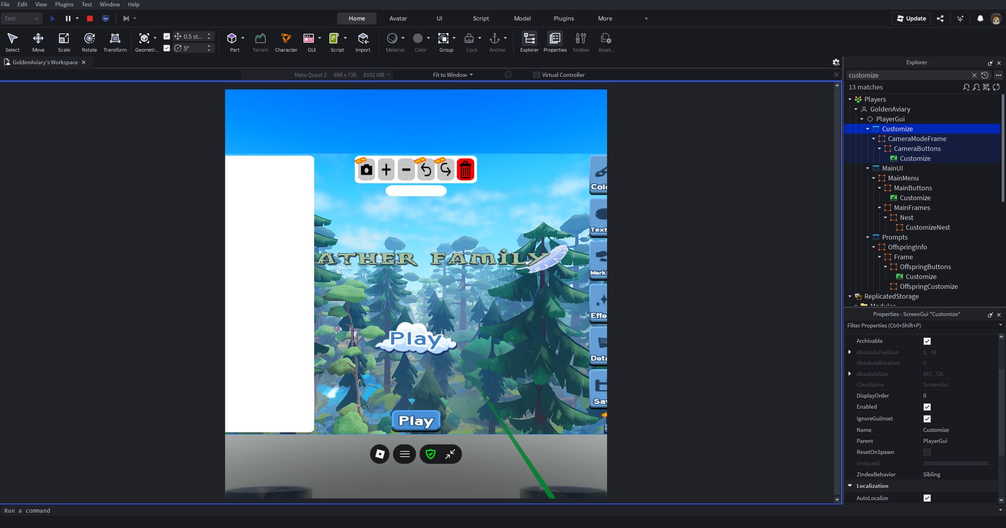Screen dimensions: 1006x528
Task: Select the Move tool
Action: click(x=38, y=42)
